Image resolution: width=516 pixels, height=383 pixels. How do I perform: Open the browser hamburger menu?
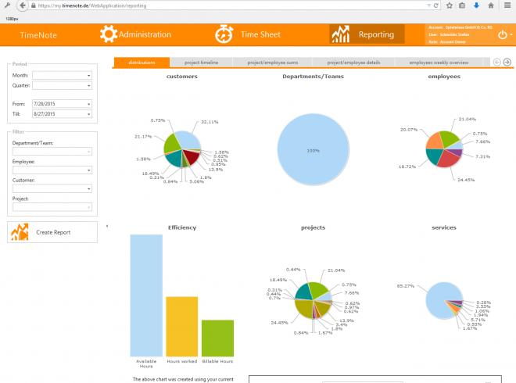click(507, 5)
